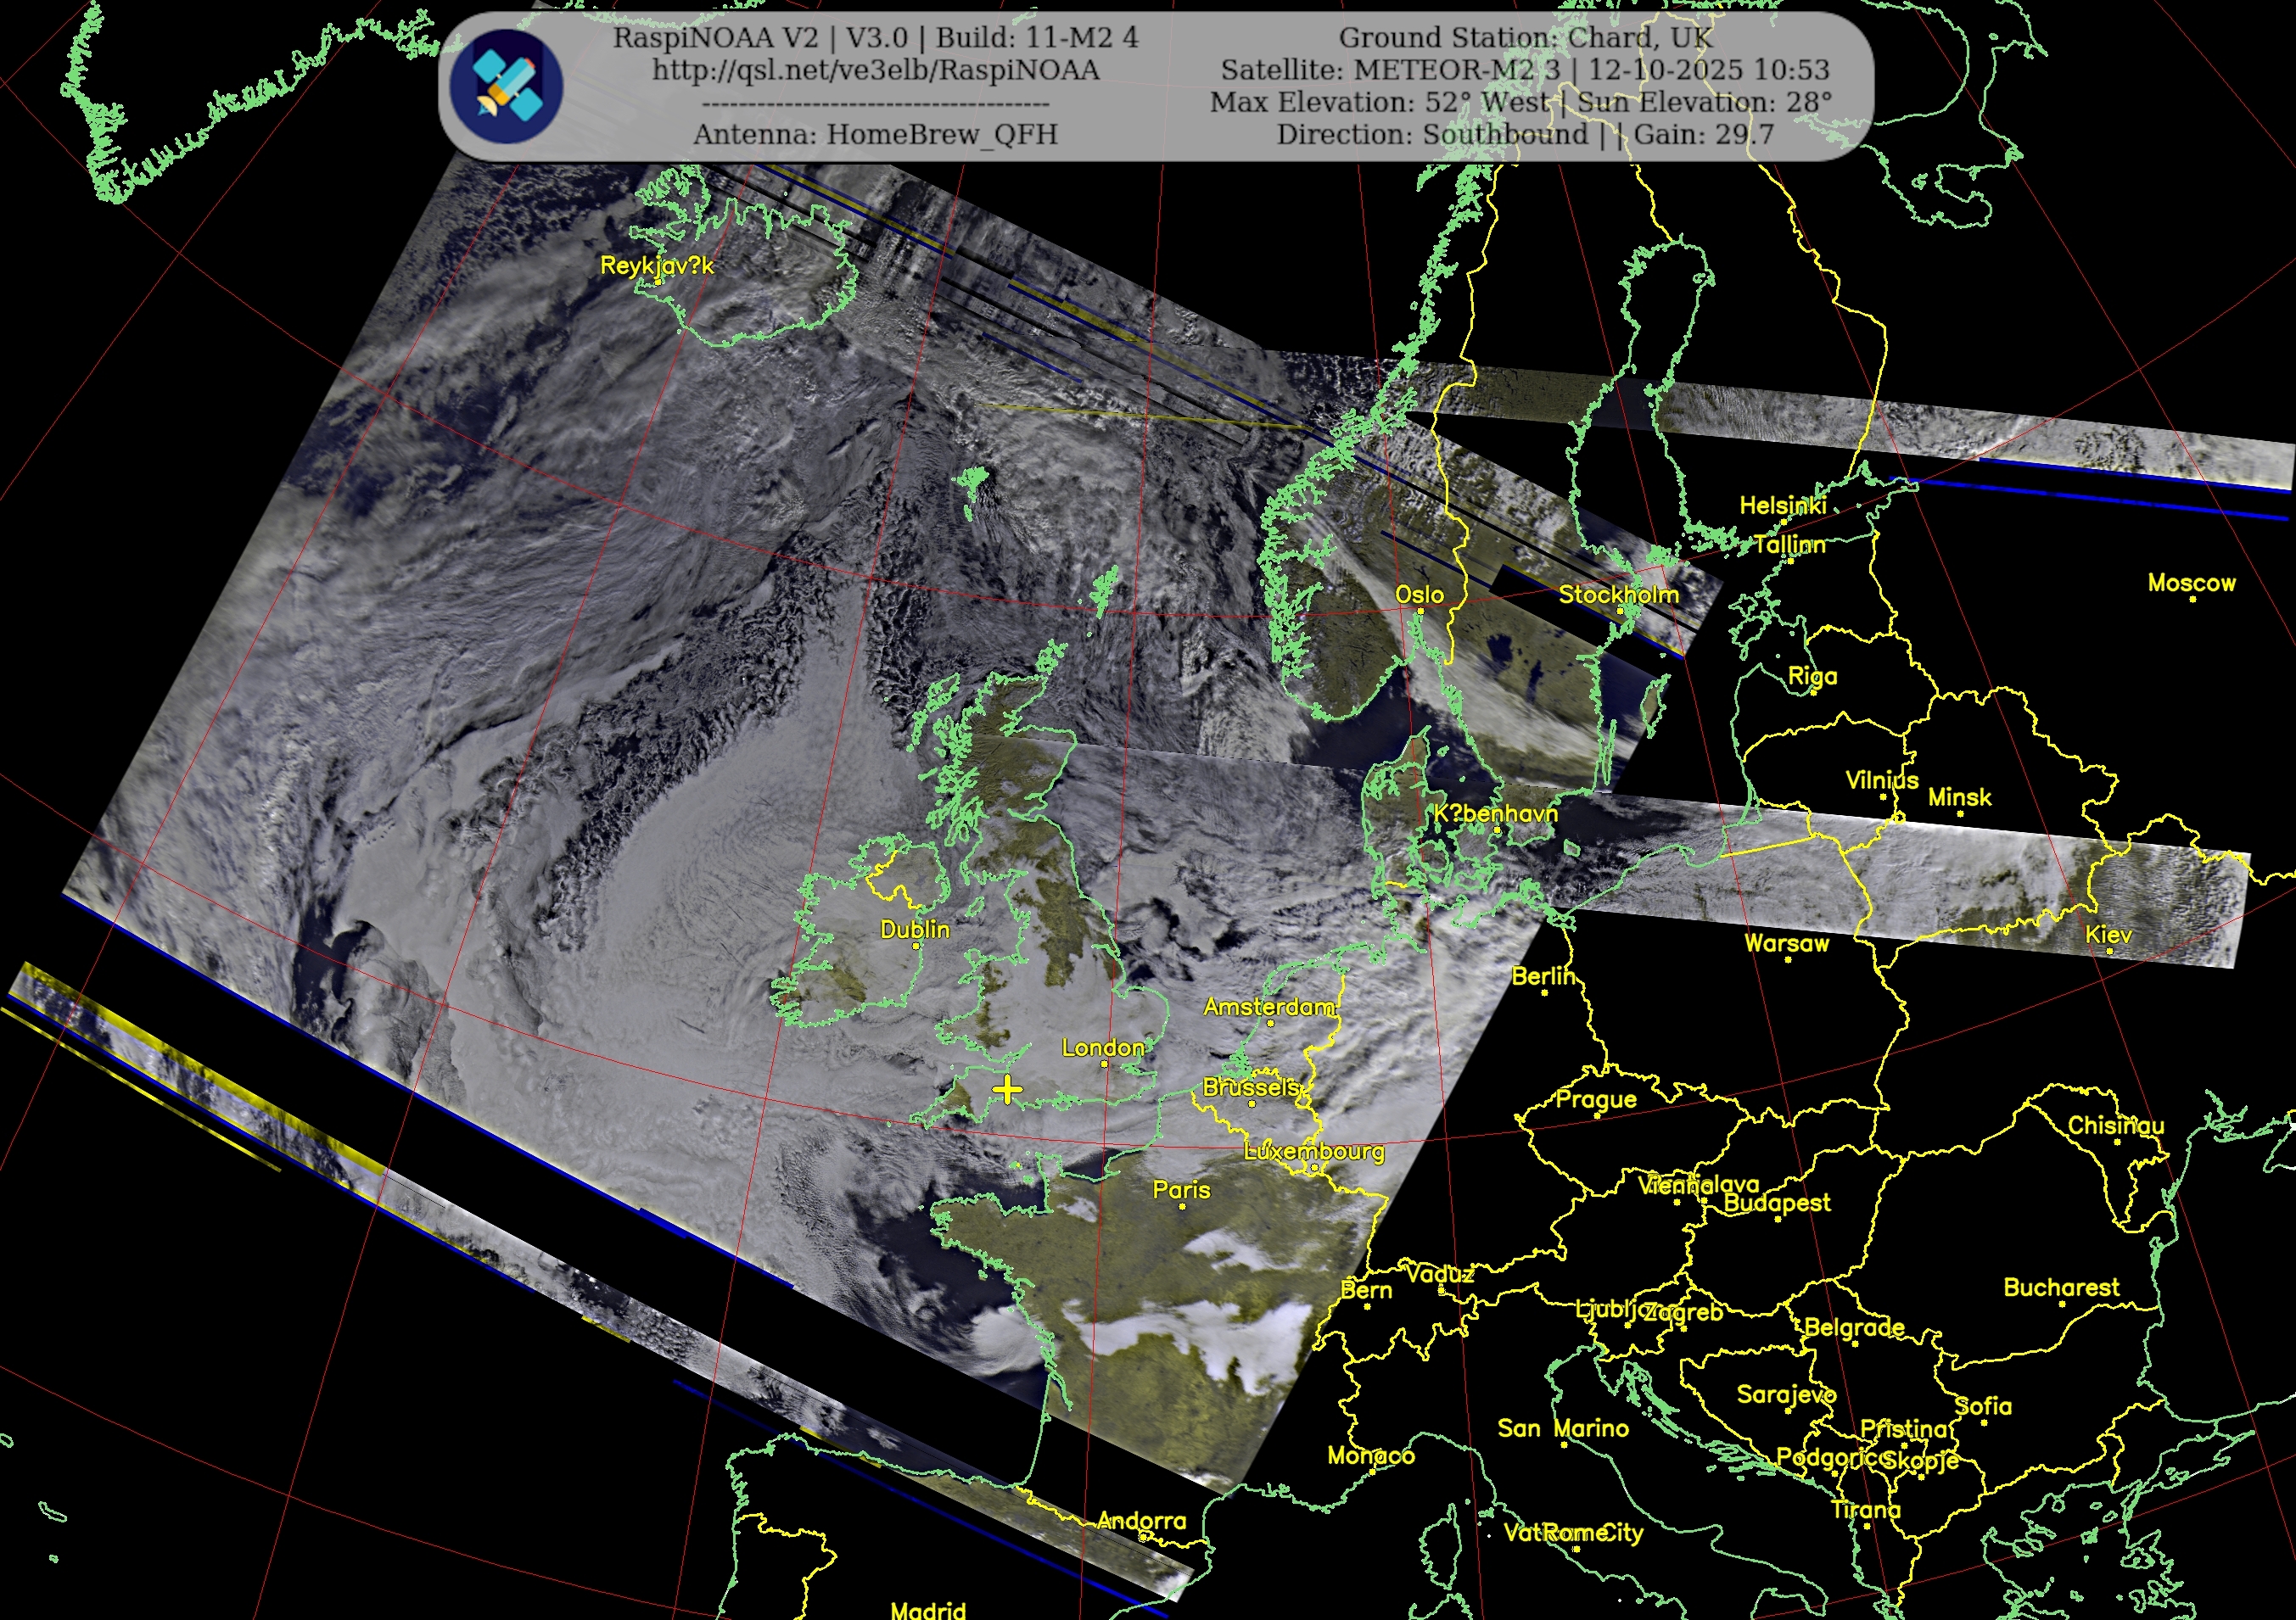2296x1620 pixels.
Task: Click the Andorra label near the Pyrenees
Action: [x=1141, y=1520]
